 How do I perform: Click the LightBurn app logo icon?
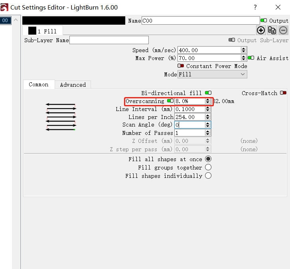(4, 7)
